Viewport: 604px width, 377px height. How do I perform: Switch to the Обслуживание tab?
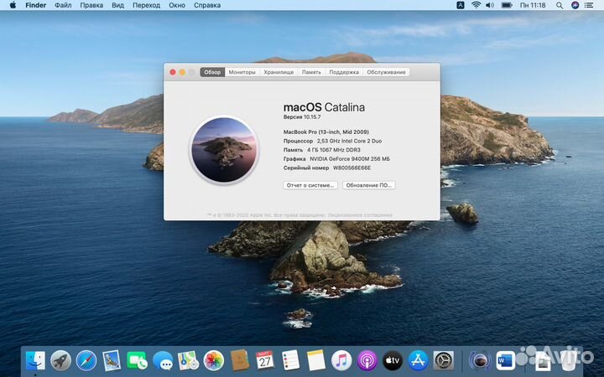pos(386,72)
